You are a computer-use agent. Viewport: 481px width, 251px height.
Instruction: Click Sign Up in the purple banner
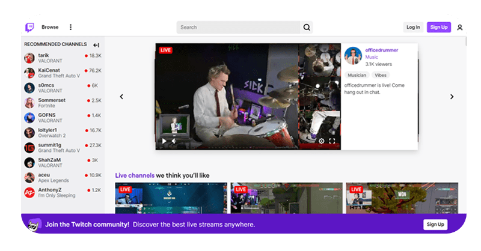(435, 225)
